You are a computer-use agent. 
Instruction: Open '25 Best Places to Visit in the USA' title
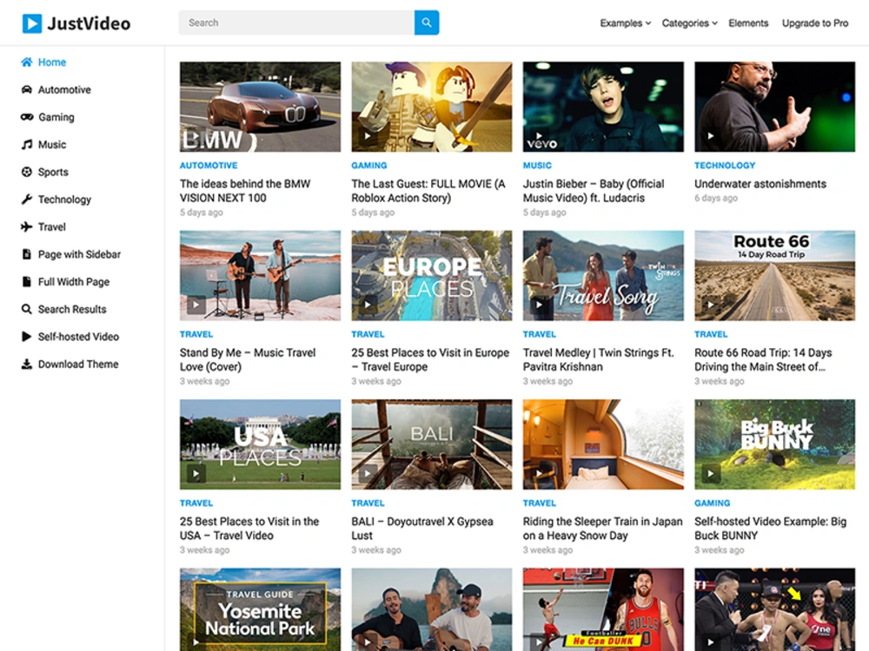249,529
